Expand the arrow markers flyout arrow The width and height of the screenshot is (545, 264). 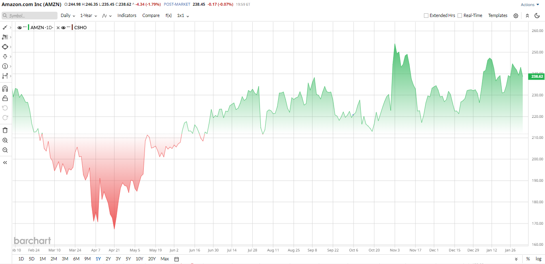(x=11, y=57)
